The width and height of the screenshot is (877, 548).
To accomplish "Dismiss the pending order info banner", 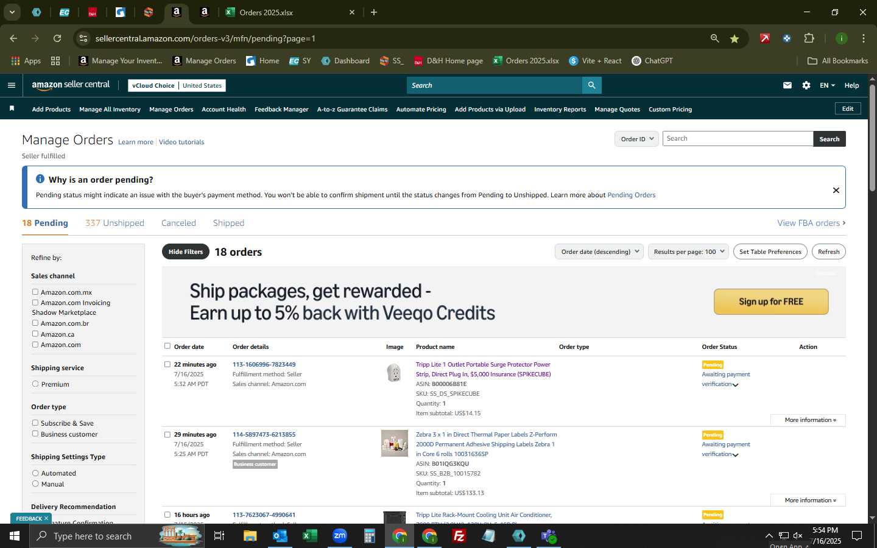I will [x=836, y=191].
